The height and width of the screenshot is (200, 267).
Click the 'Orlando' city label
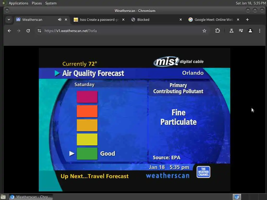tap(193, 73)
